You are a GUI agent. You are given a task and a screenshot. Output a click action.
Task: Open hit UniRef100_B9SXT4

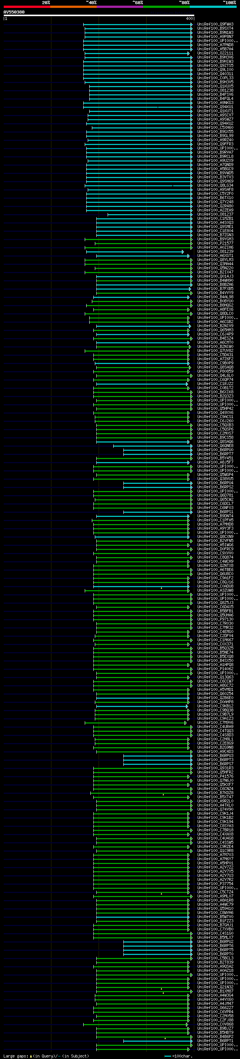tap(215, 29)
